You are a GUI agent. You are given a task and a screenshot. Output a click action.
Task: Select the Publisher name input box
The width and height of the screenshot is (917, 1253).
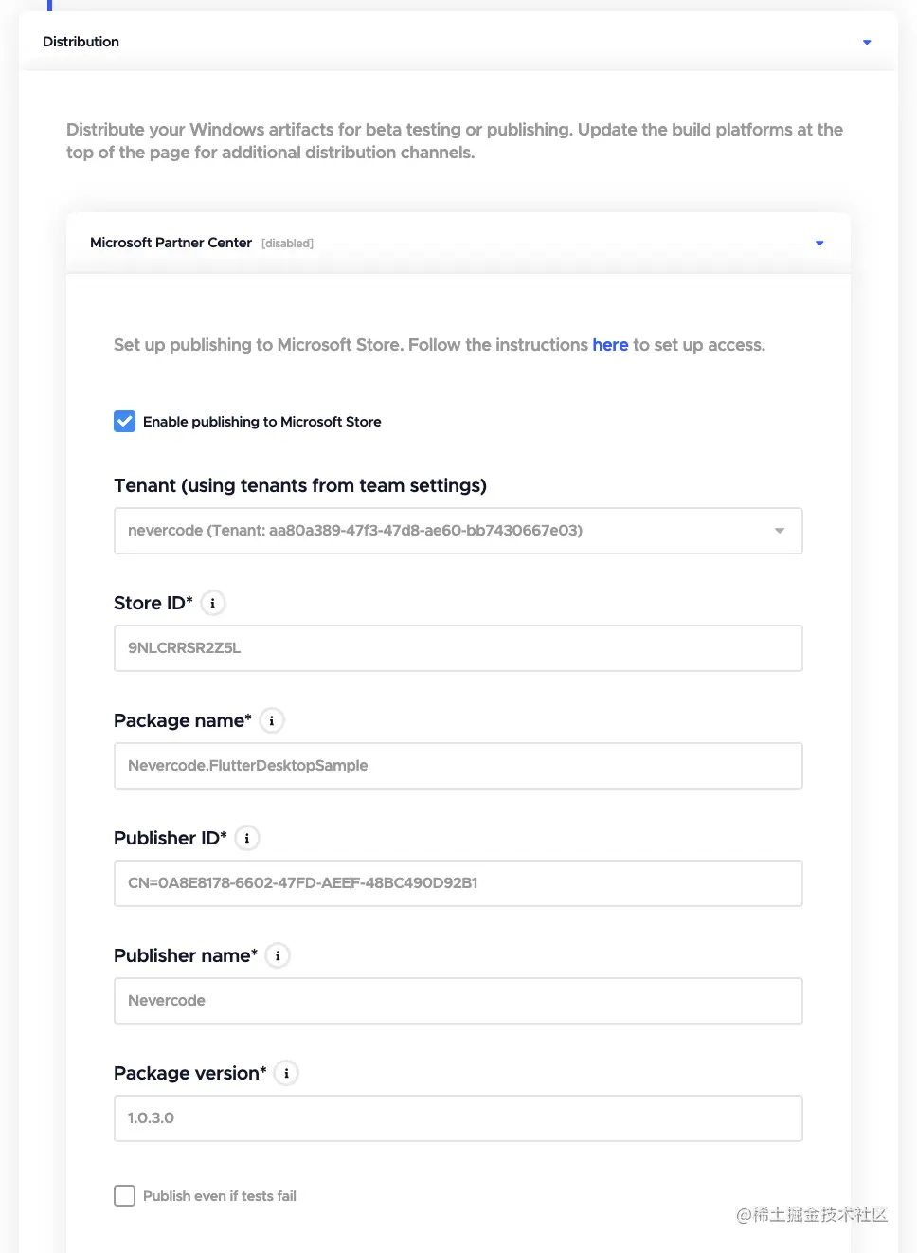click(x=458, y=1001)
